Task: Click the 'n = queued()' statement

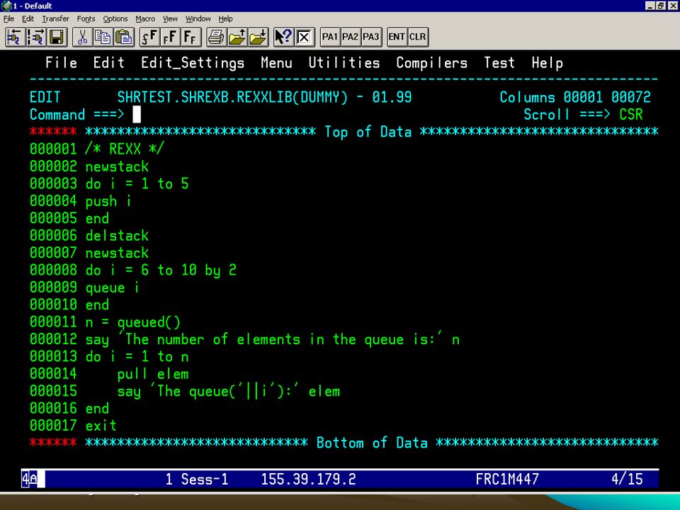Action: point(132,322)
